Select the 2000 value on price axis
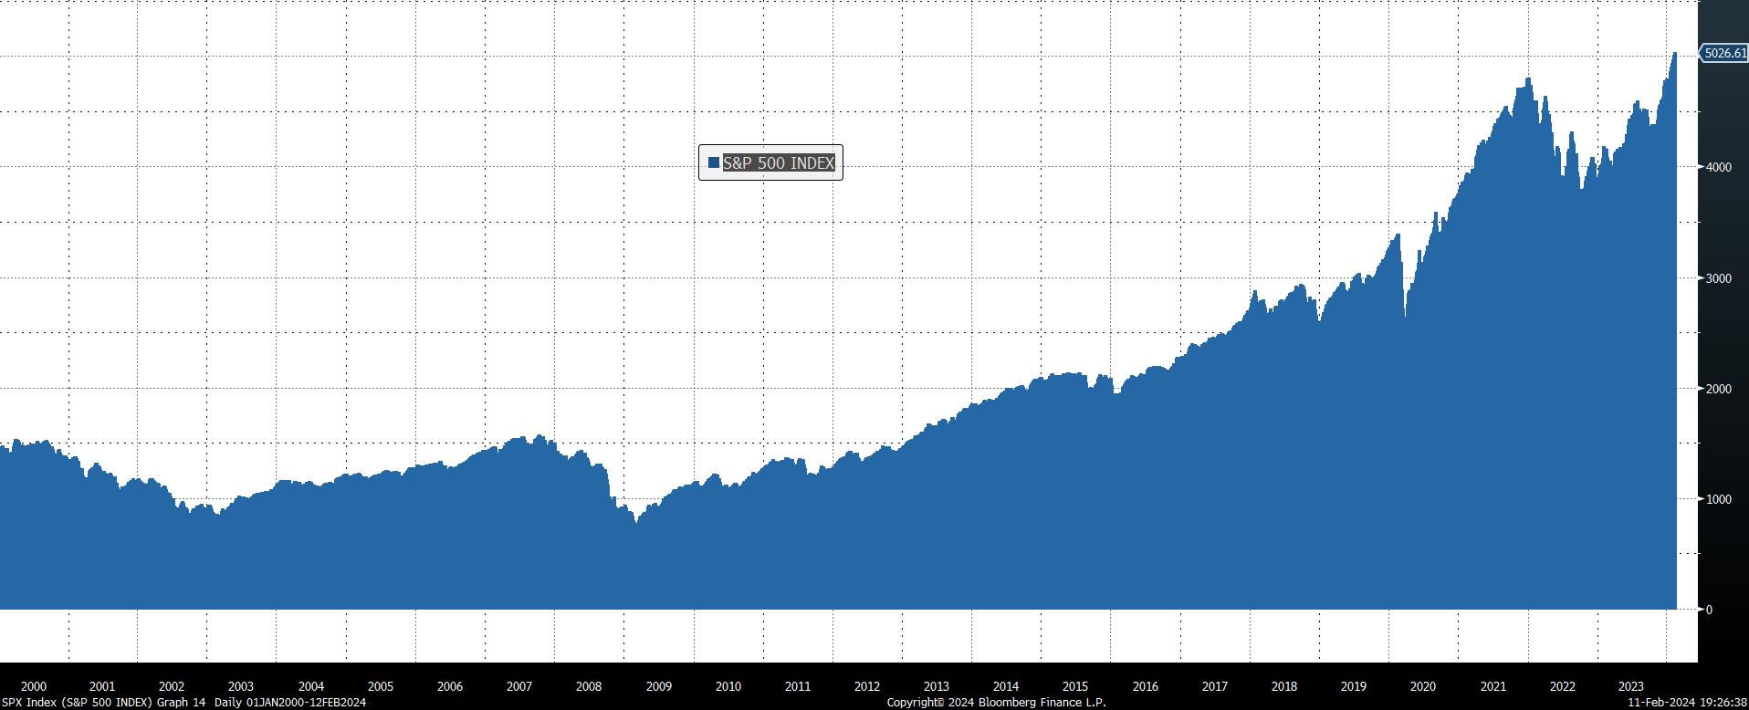Image resolution: width=1749 pixels, height=710 pixels. 1718,389
